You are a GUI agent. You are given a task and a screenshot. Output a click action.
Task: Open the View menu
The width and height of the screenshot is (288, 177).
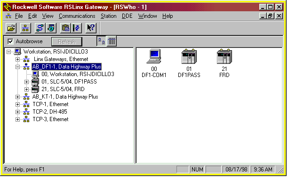(x=48, y=16)
